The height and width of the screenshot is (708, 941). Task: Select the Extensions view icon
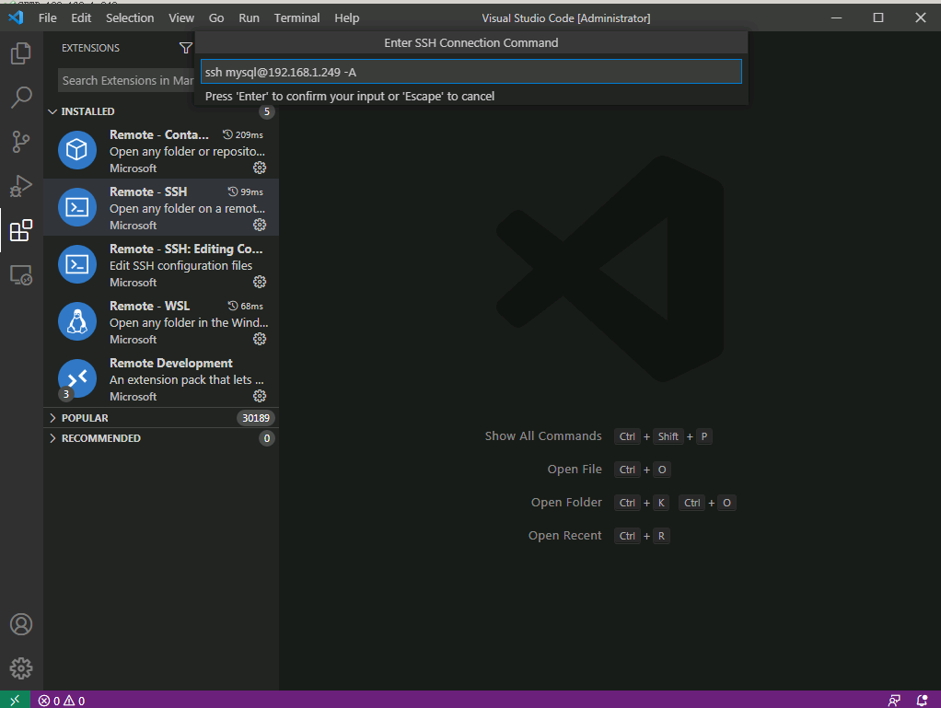(x=21, y=230)
